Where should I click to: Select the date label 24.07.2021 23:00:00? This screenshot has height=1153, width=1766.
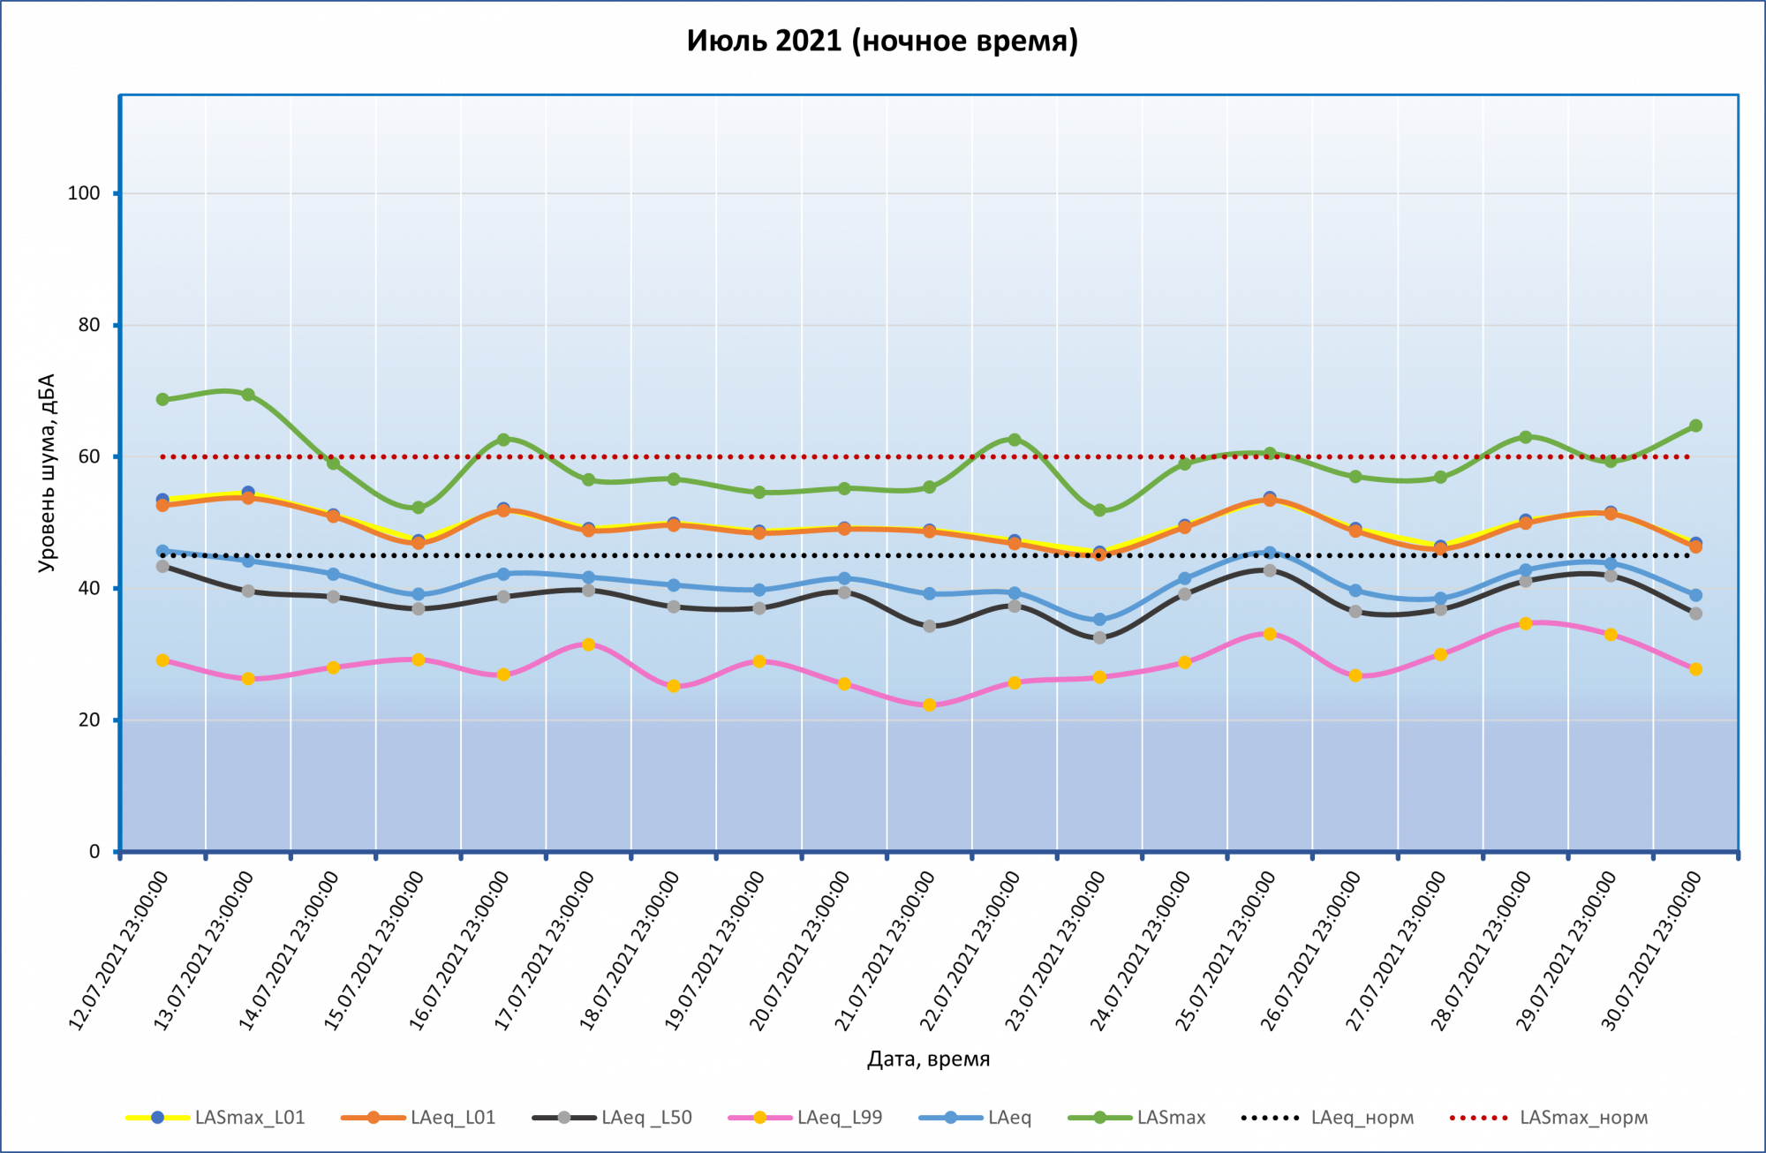(1140, 950)
